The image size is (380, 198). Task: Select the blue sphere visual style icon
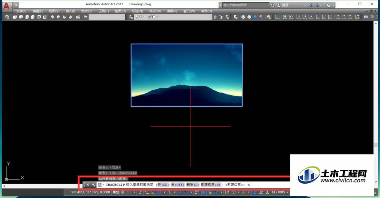255,17
